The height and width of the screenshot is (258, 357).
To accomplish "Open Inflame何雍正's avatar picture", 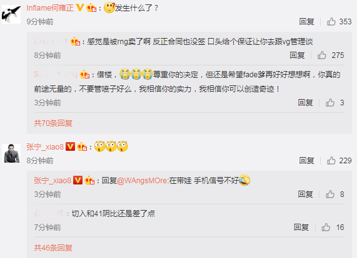I will click(11, 14).
